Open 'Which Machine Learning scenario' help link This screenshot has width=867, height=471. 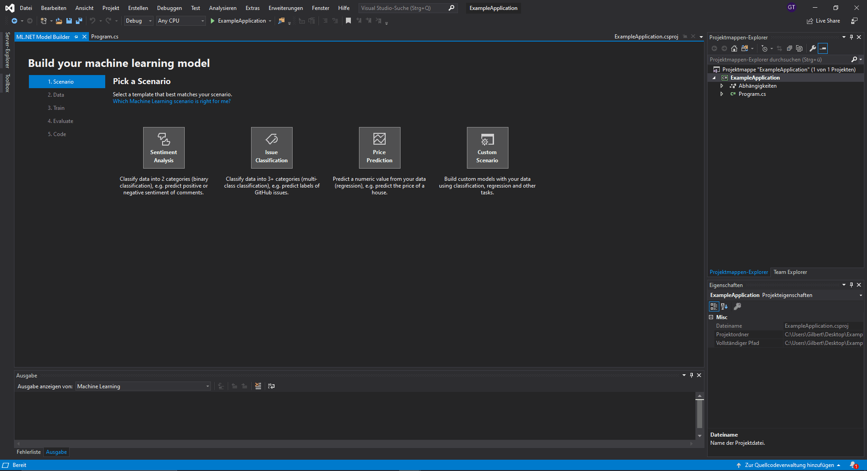point(172,101)
